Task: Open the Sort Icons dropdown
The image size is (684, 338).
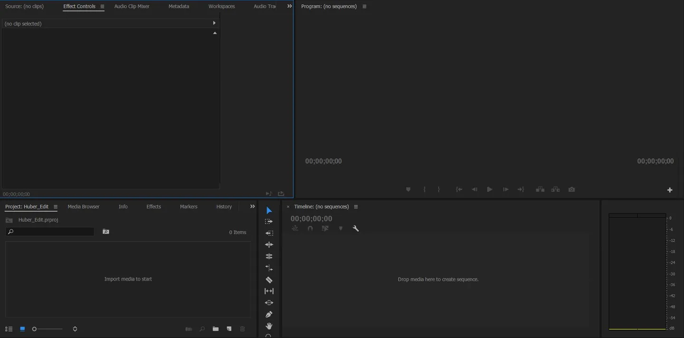Action: [75, 329]
